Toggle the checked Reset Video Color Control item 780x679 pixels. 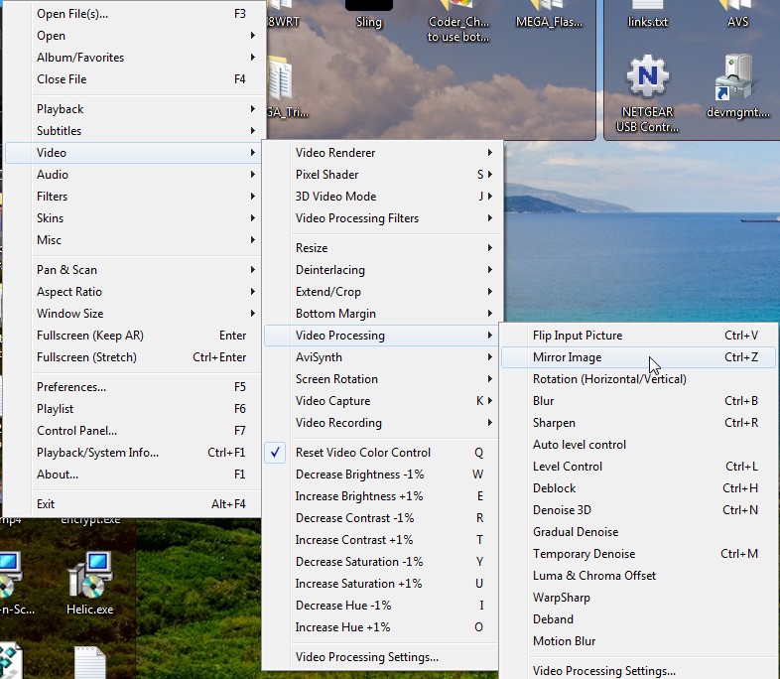pyautogui.click(x=362, y=453)
